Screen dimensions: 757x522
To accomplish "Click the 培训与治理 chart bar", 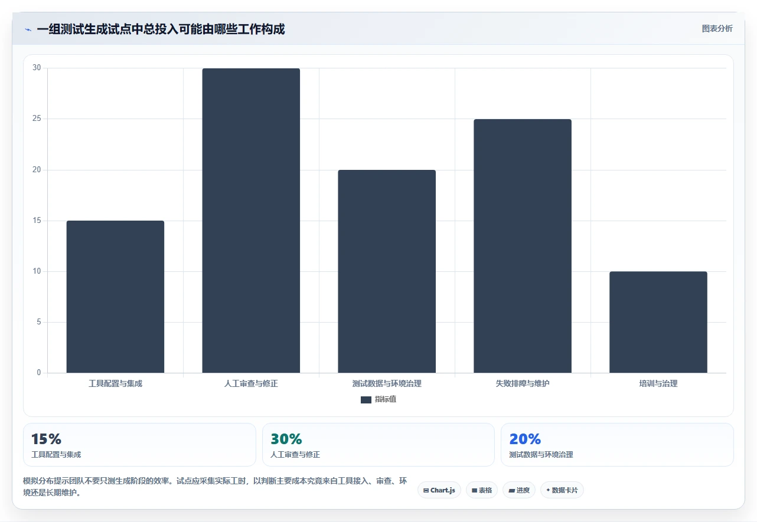I will click(x=658, y=322).
